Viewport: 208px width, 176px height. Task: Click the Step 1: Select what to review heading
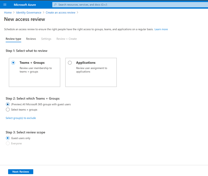27,51
